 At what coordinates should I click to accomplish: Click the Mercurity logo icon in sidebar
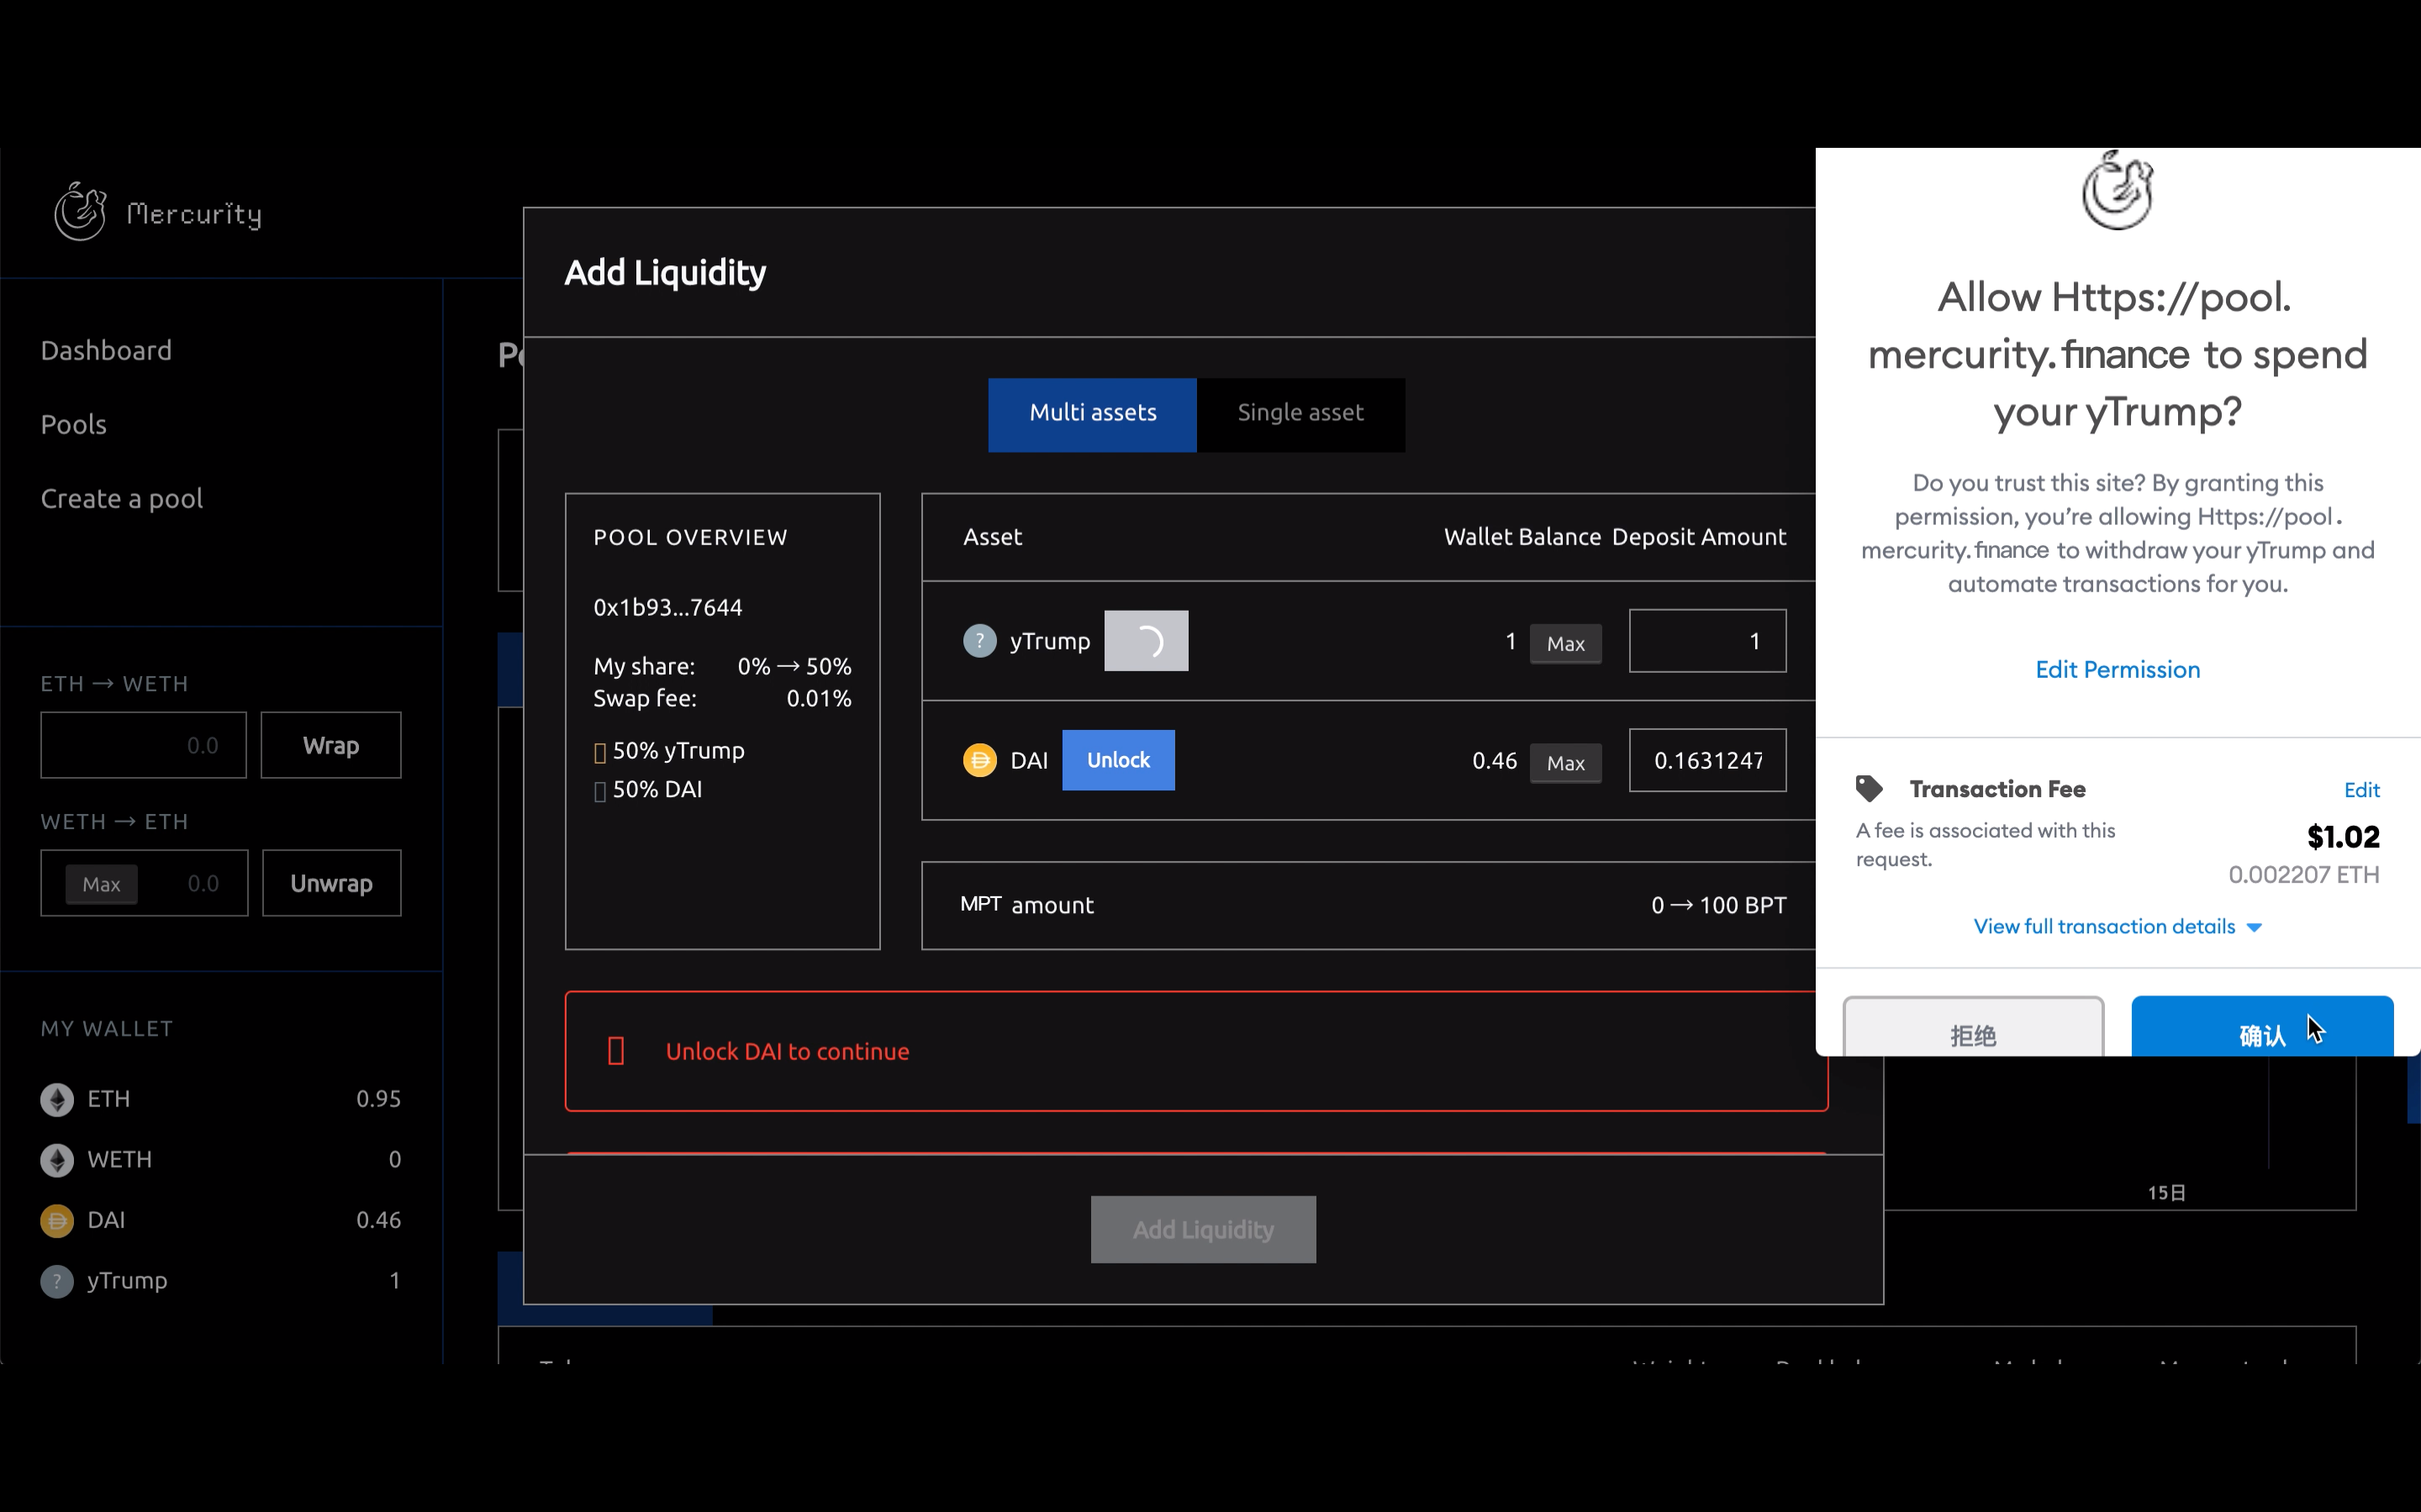tap(80, 211)
